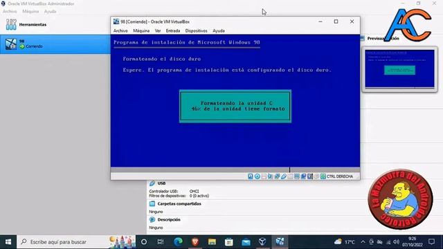Click the USB section icon

click(152, 183)
